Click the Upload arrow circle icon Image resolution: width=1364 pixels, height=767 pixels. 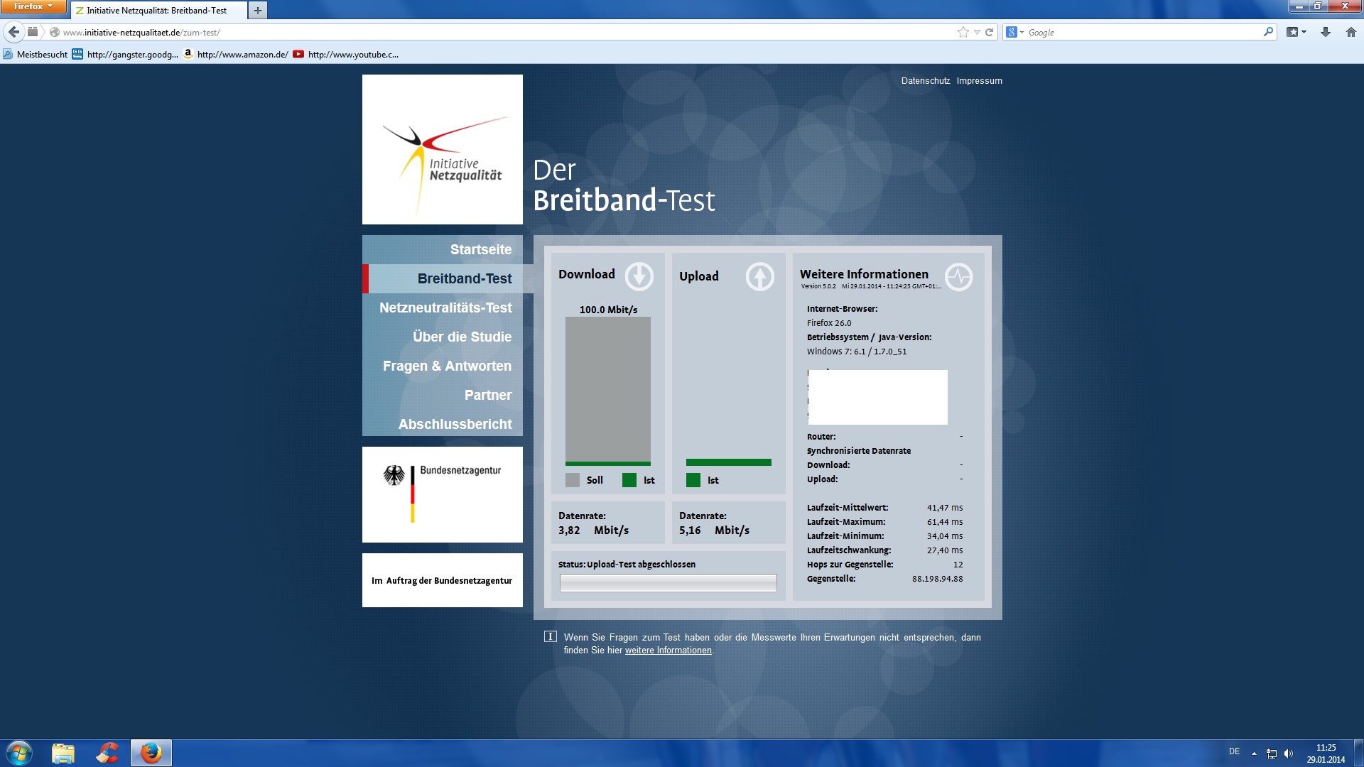(x=759, y=276)
